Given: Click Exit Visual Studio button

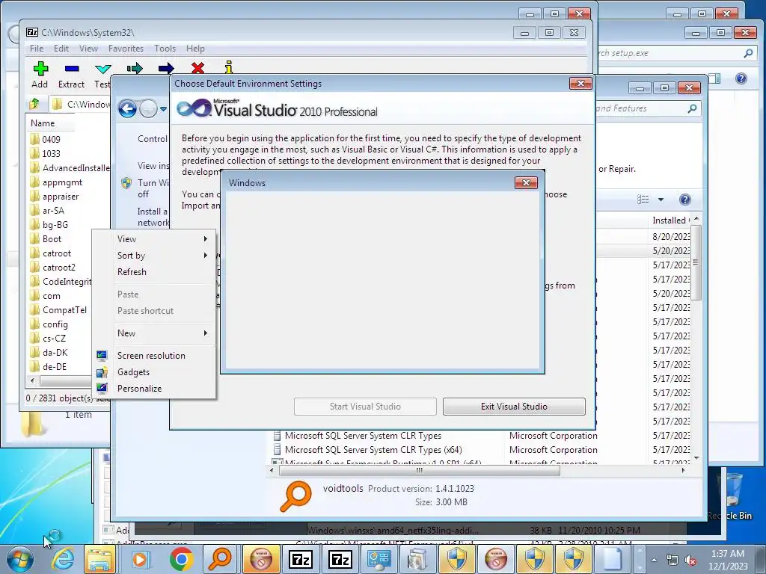Looking at the screenshot, I should pyautogui.click(x=514, y=406).
